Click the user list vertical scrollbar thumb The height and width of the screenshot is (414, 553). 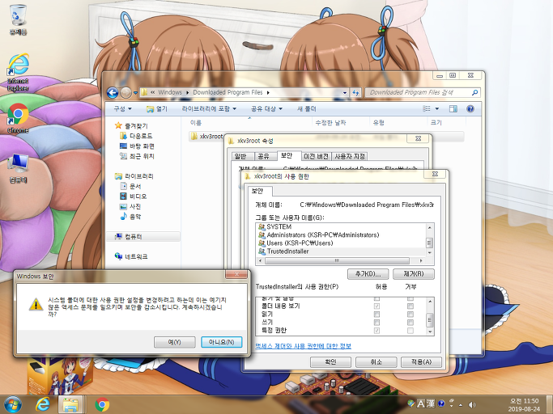[429, 243]
